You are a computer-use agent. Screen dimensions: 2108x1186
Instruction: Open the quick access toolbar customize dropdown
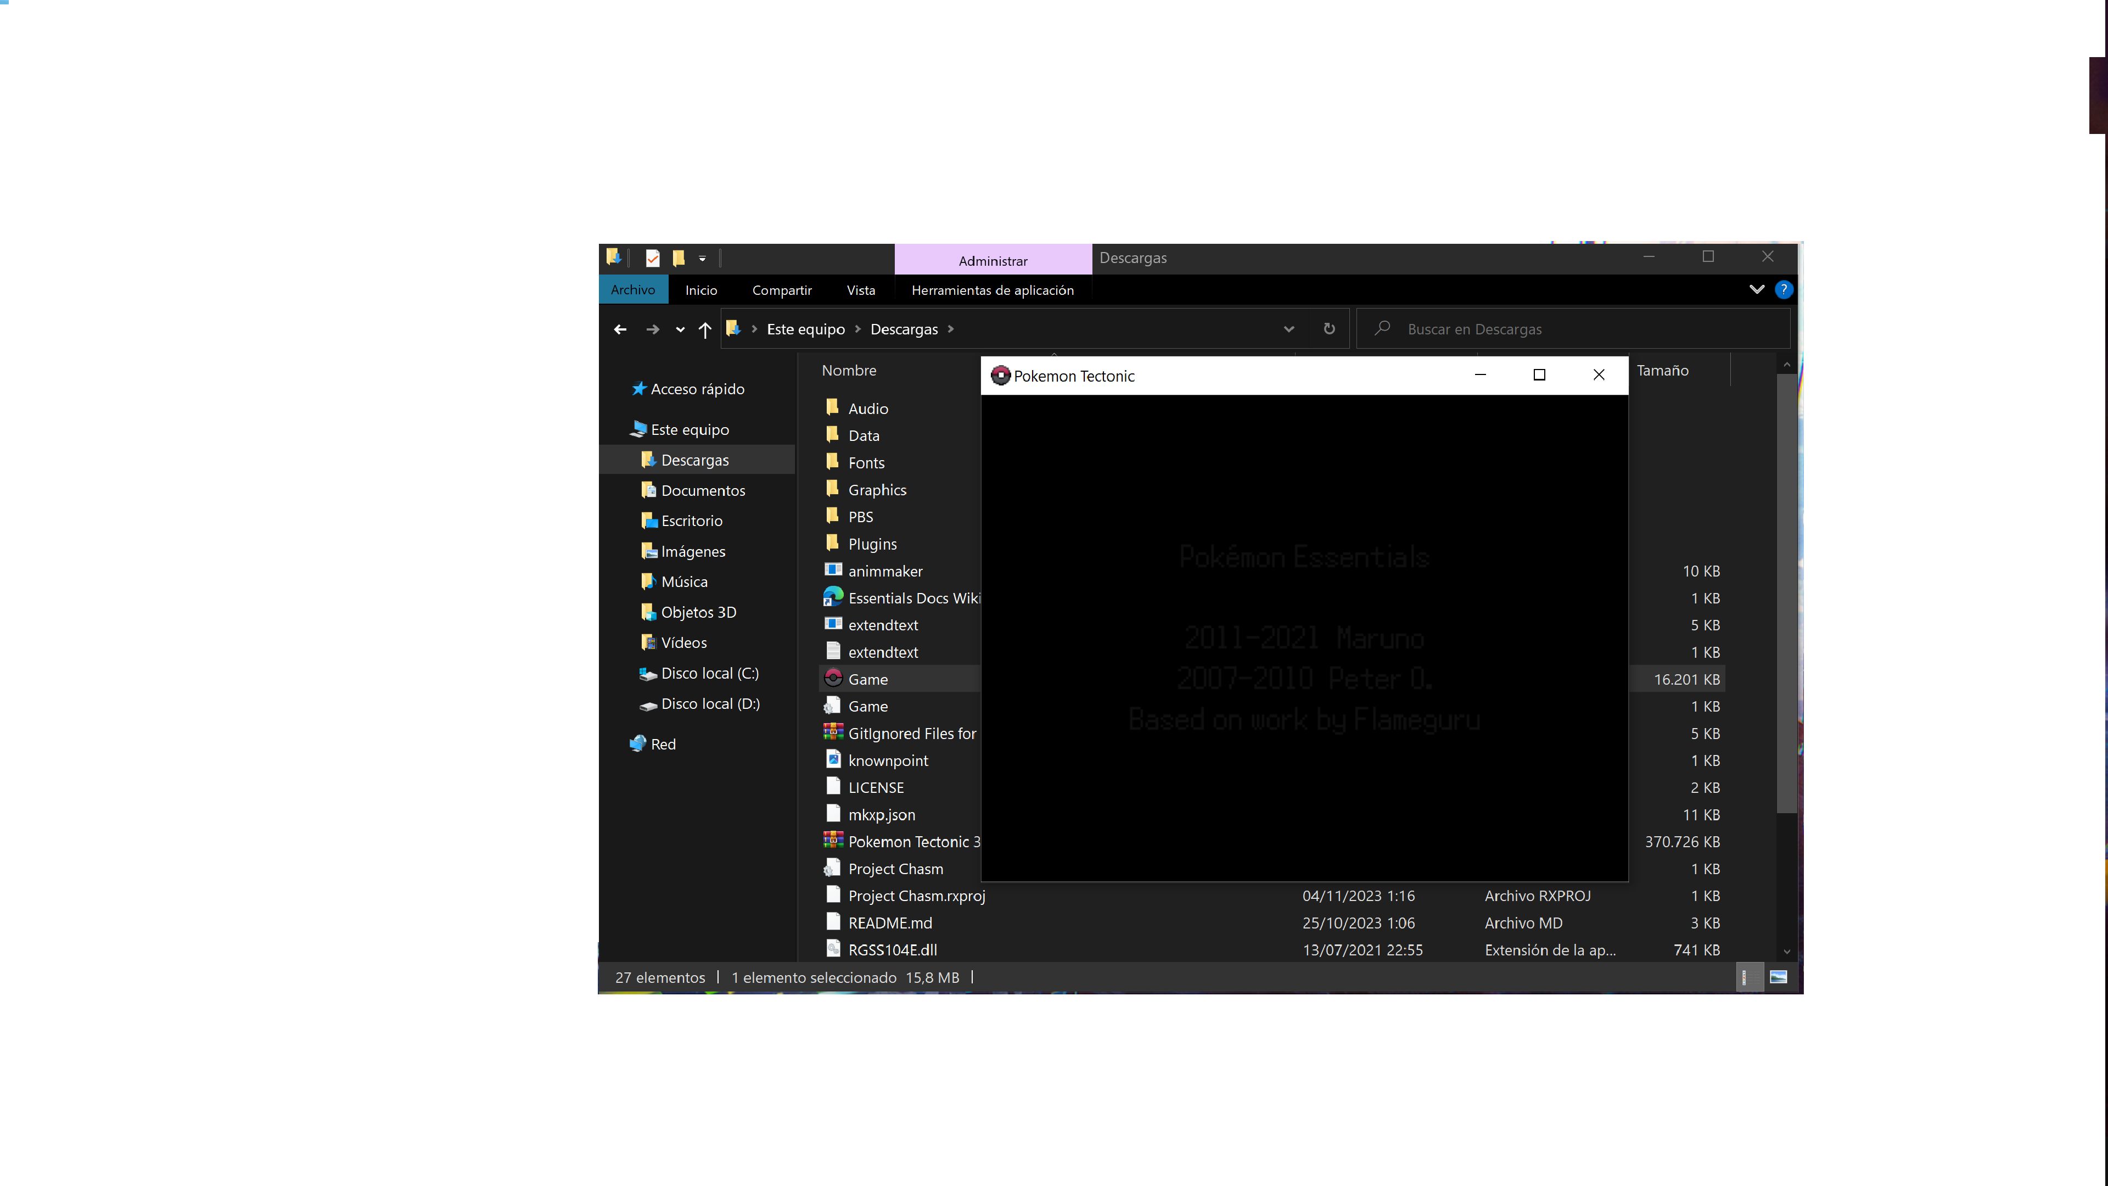click(x=702, y=259)
